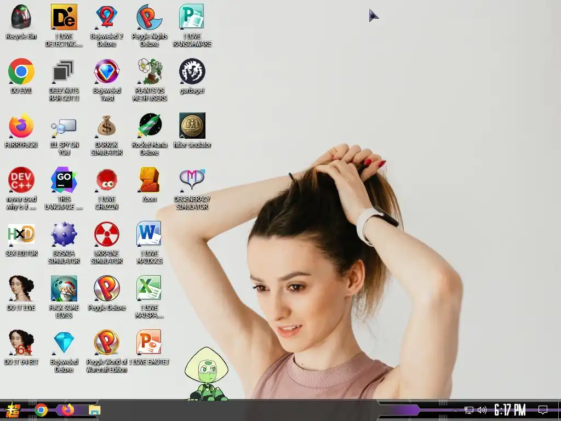The width and height of the screenshot is (561, 421).
Task: Open the PowerPoint icon labeled I LOVE EMOTET
Action: click(x=149, y=343)
